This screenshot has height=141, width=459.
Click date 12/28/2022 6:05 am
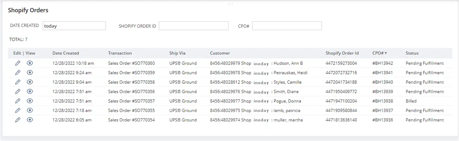[72, 120]
